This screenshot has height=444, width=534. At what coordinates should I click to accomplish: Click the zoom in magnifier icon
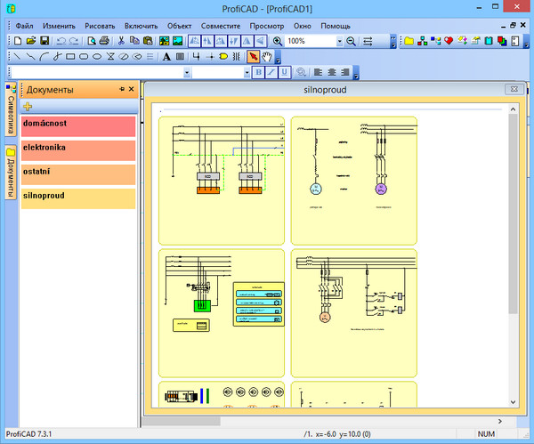276,41
